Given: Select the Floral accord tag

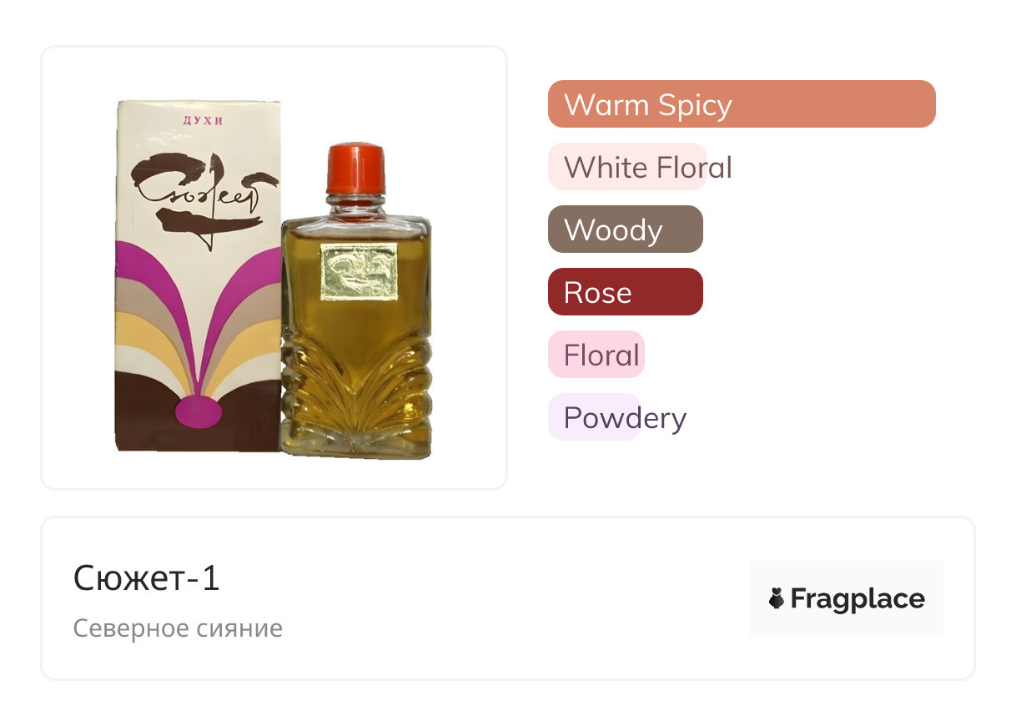Looking at the screenshot, I should pos(596,355).
